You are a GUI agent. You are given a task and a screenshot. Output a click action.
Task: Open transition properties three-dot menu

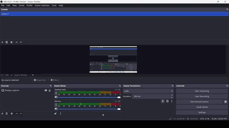click(172, 101)
